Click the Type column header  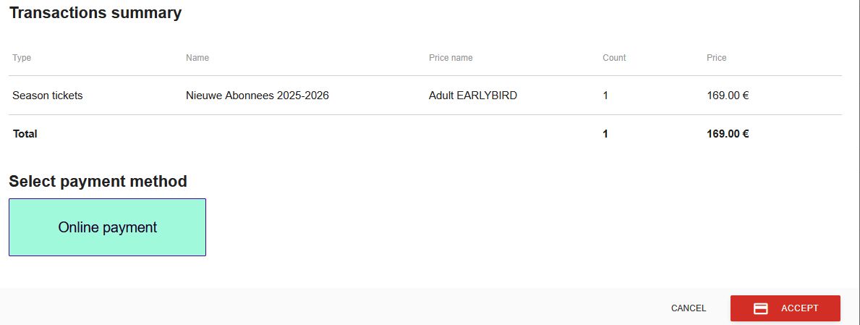[22, 58]
